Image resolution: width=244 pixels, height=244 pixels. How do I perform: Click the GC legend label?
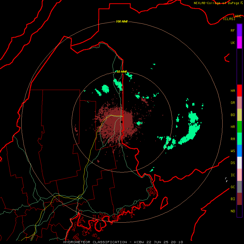click(233, 187)
